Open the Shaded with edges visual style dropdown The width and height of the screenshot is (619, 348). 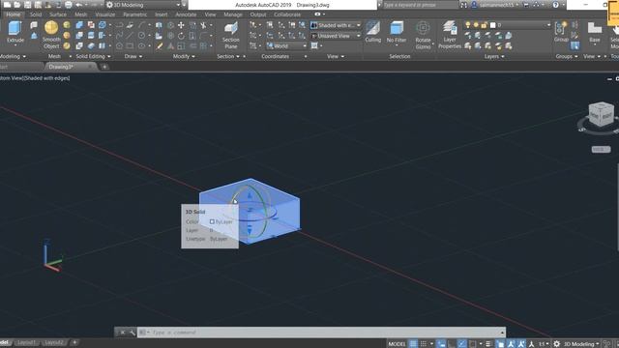(x=336, y=25)
